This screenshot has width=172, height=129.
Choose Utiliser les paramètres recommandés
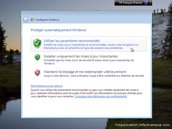pos(89,44)
